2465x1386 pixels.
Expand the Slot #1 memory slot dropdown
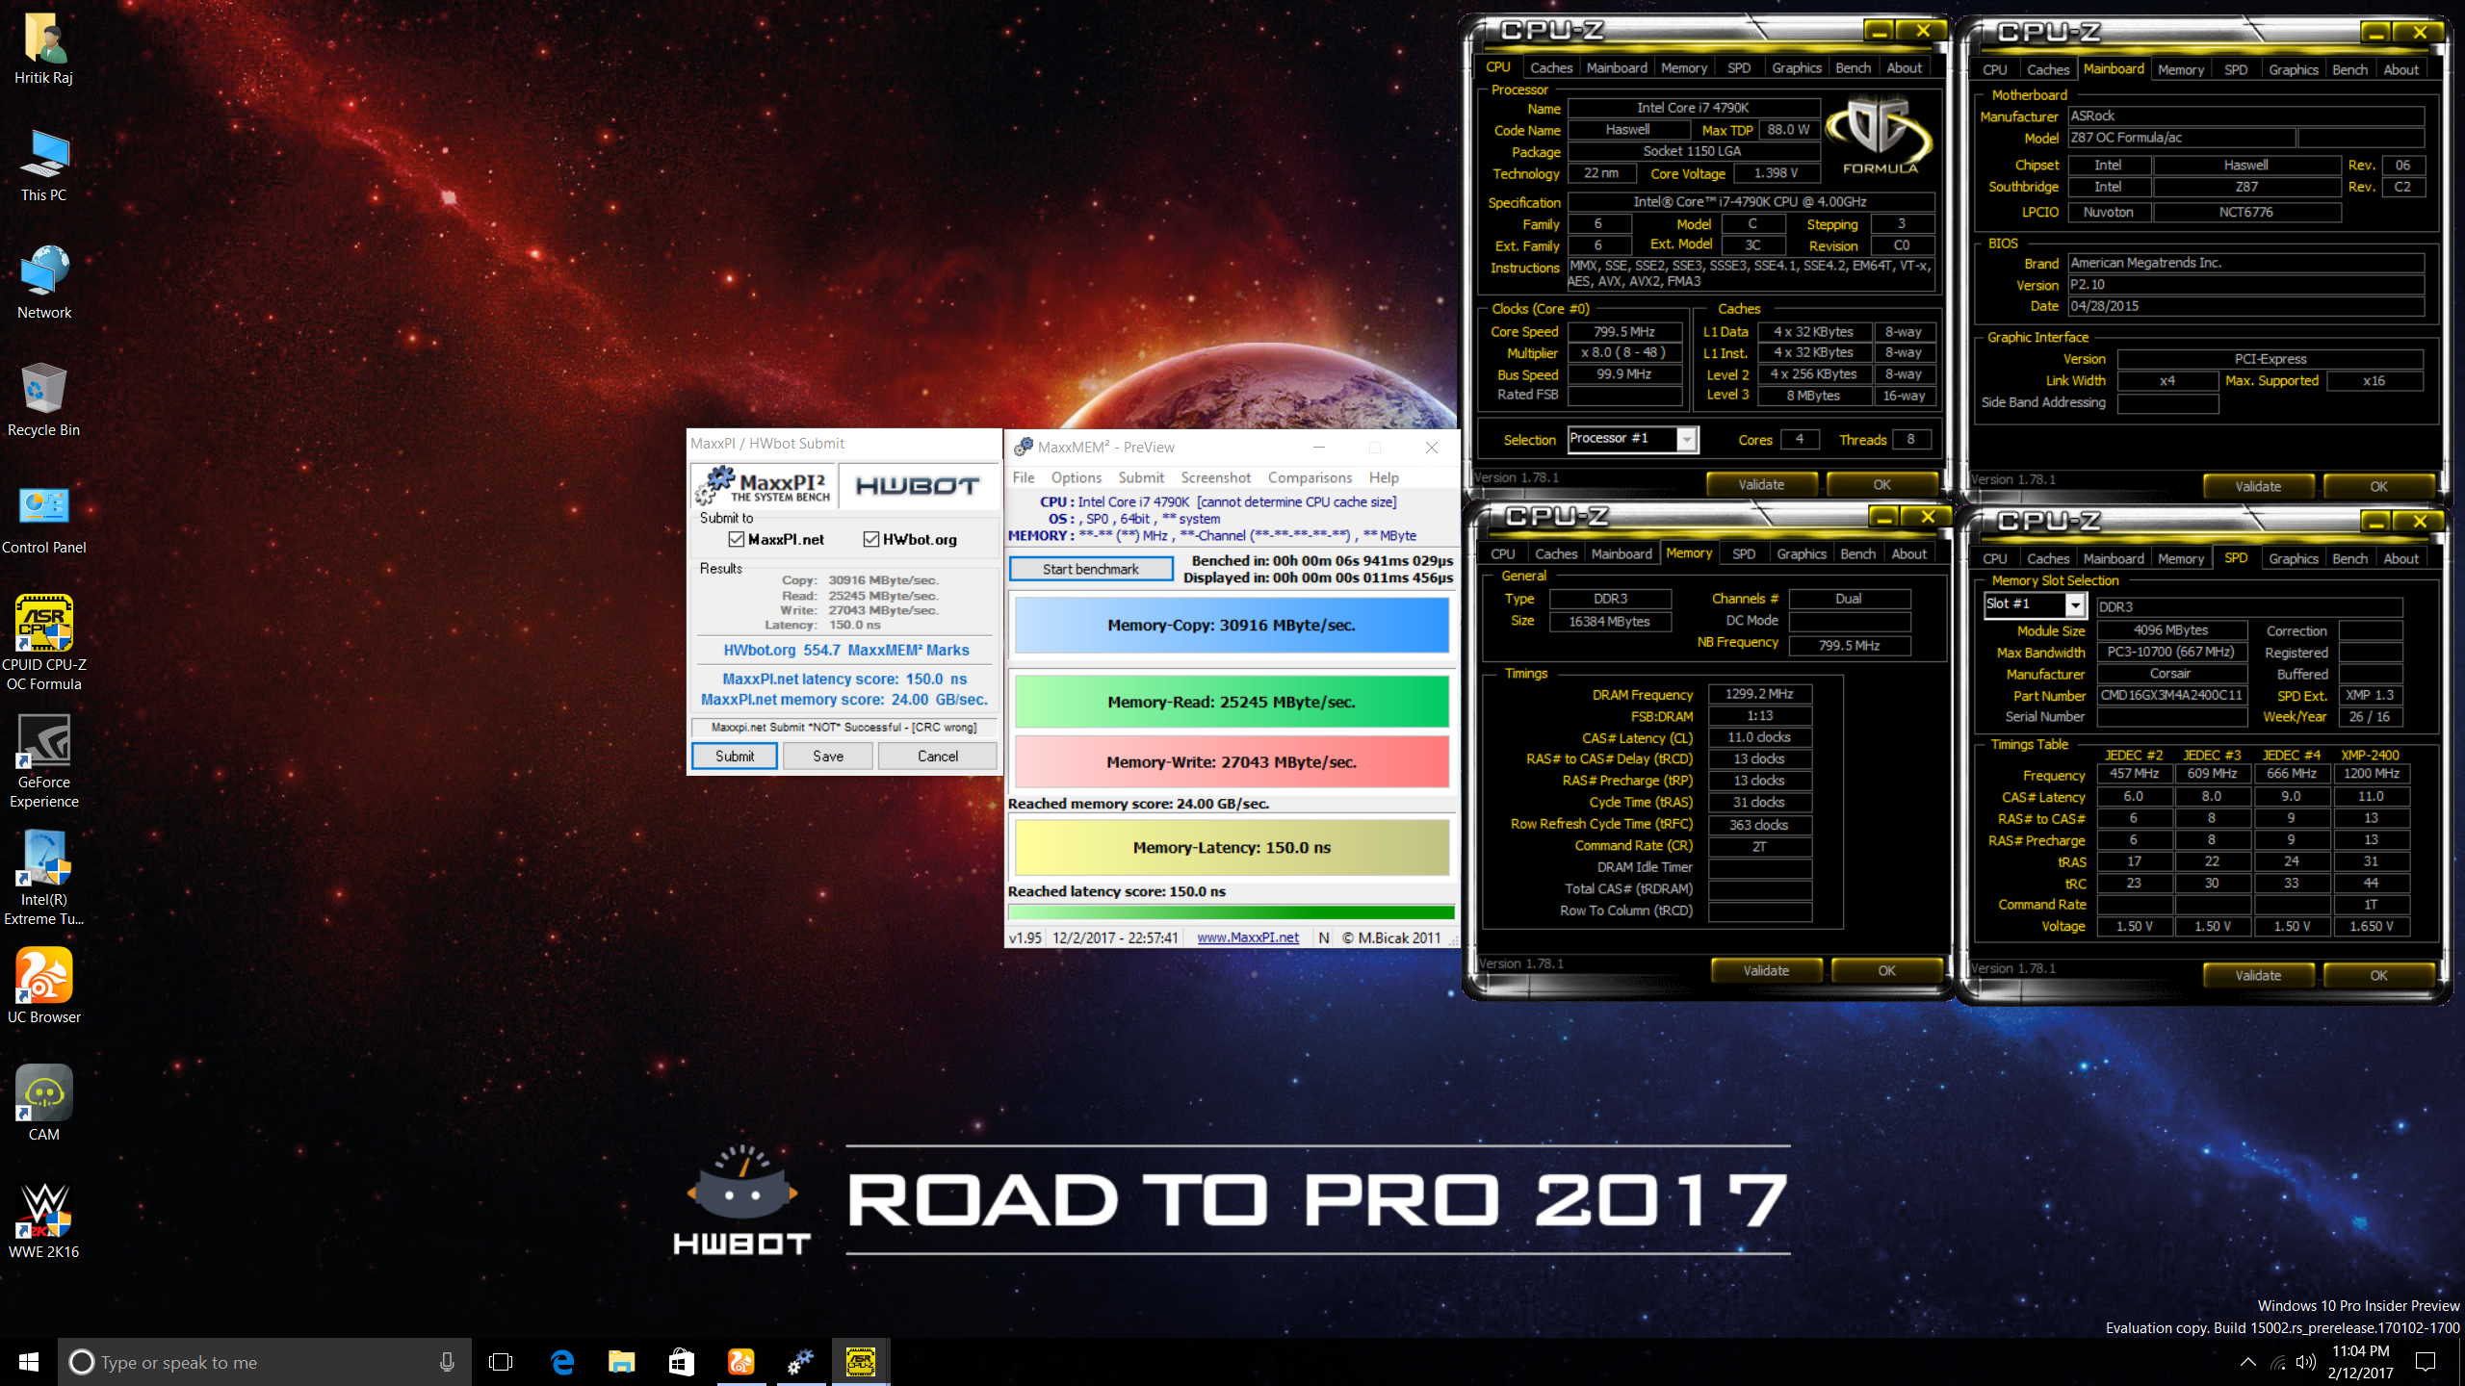click(x=2075, y=604)
